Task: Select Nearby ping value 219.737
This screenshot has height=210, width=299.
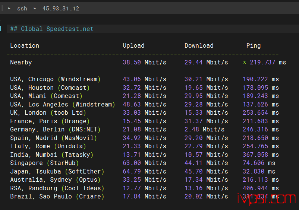Action: click(x=262, y=63)
